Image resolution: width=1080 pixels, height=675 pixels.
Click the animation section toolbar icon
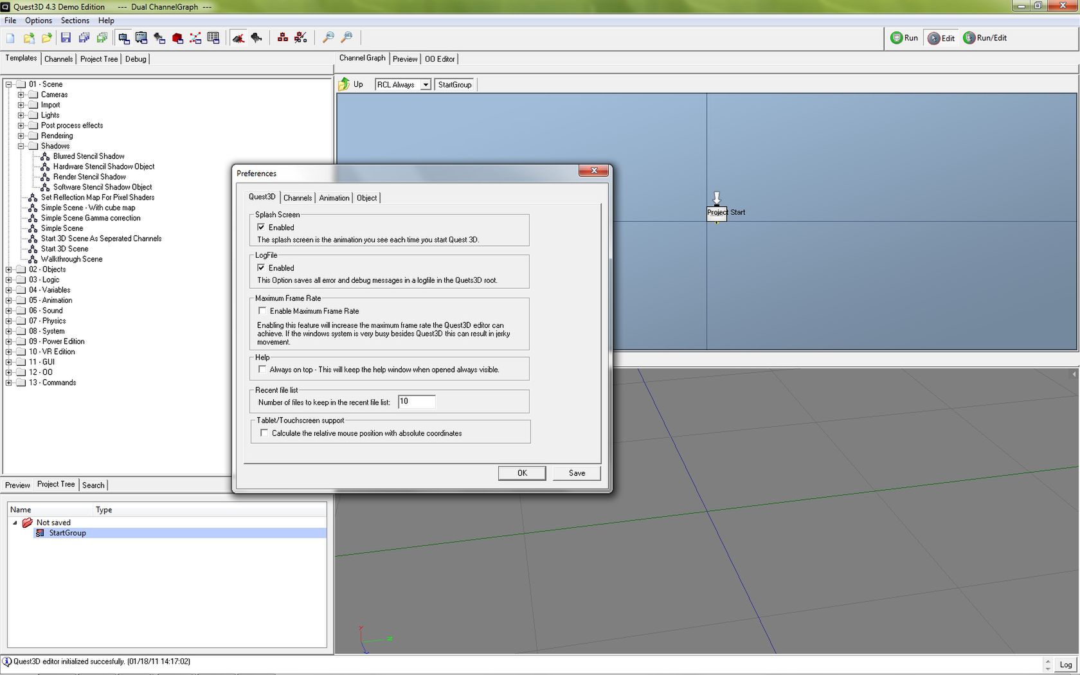(x=141, y=38)
